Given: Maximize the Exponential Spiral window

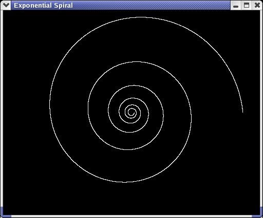Looking at the screenshot, I should 247,6.
